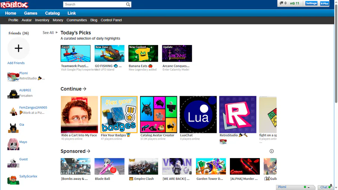Open the RetroStudio game thumbnail

click(x=238, y=115)
